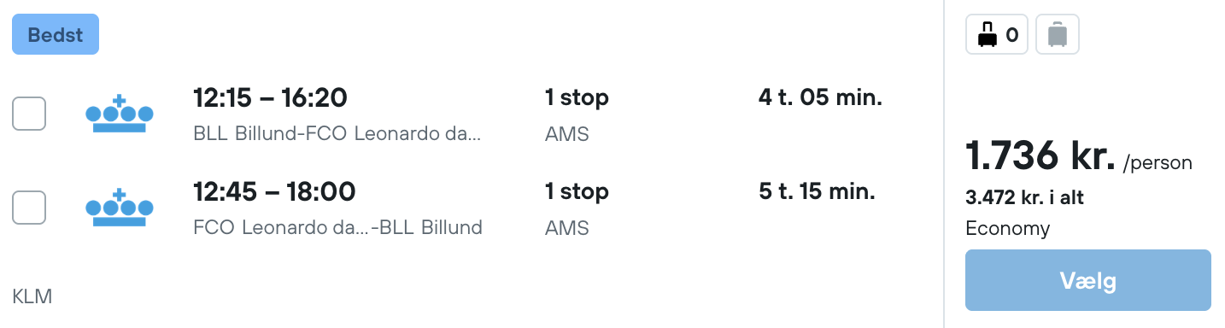Click the KLM crown logo on return flight
Image resolution: width=1225 pixels, height=328 pixels.
click(x=120, y=208)
